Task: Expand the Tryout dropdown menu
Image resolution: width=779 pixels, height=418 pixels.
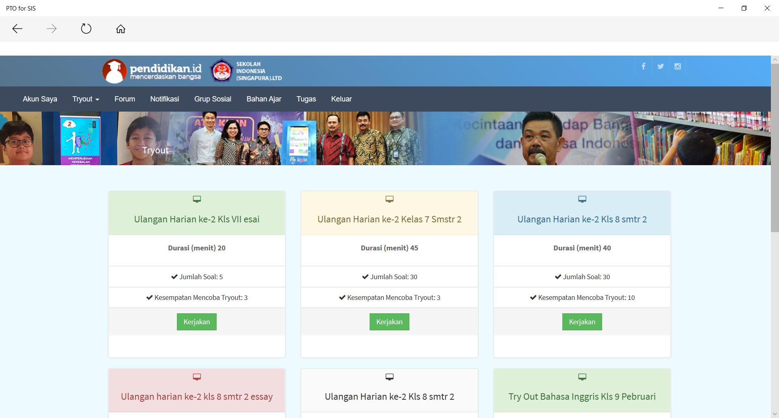Action: [86, 99]
